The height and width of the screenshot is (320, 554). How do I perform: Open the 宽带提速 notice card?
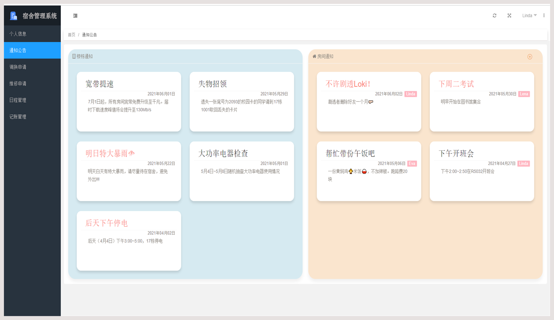click(x=129, y=101)
